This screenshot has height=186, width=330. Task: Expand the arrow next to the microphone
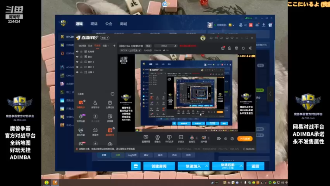[197, 138]
